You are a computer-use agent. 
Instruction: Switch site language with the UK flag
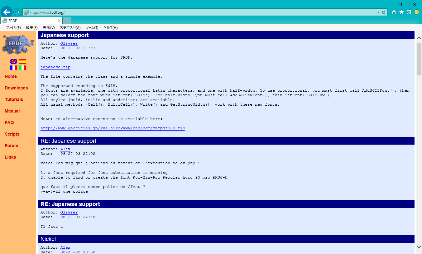click(x=13, y=62)
